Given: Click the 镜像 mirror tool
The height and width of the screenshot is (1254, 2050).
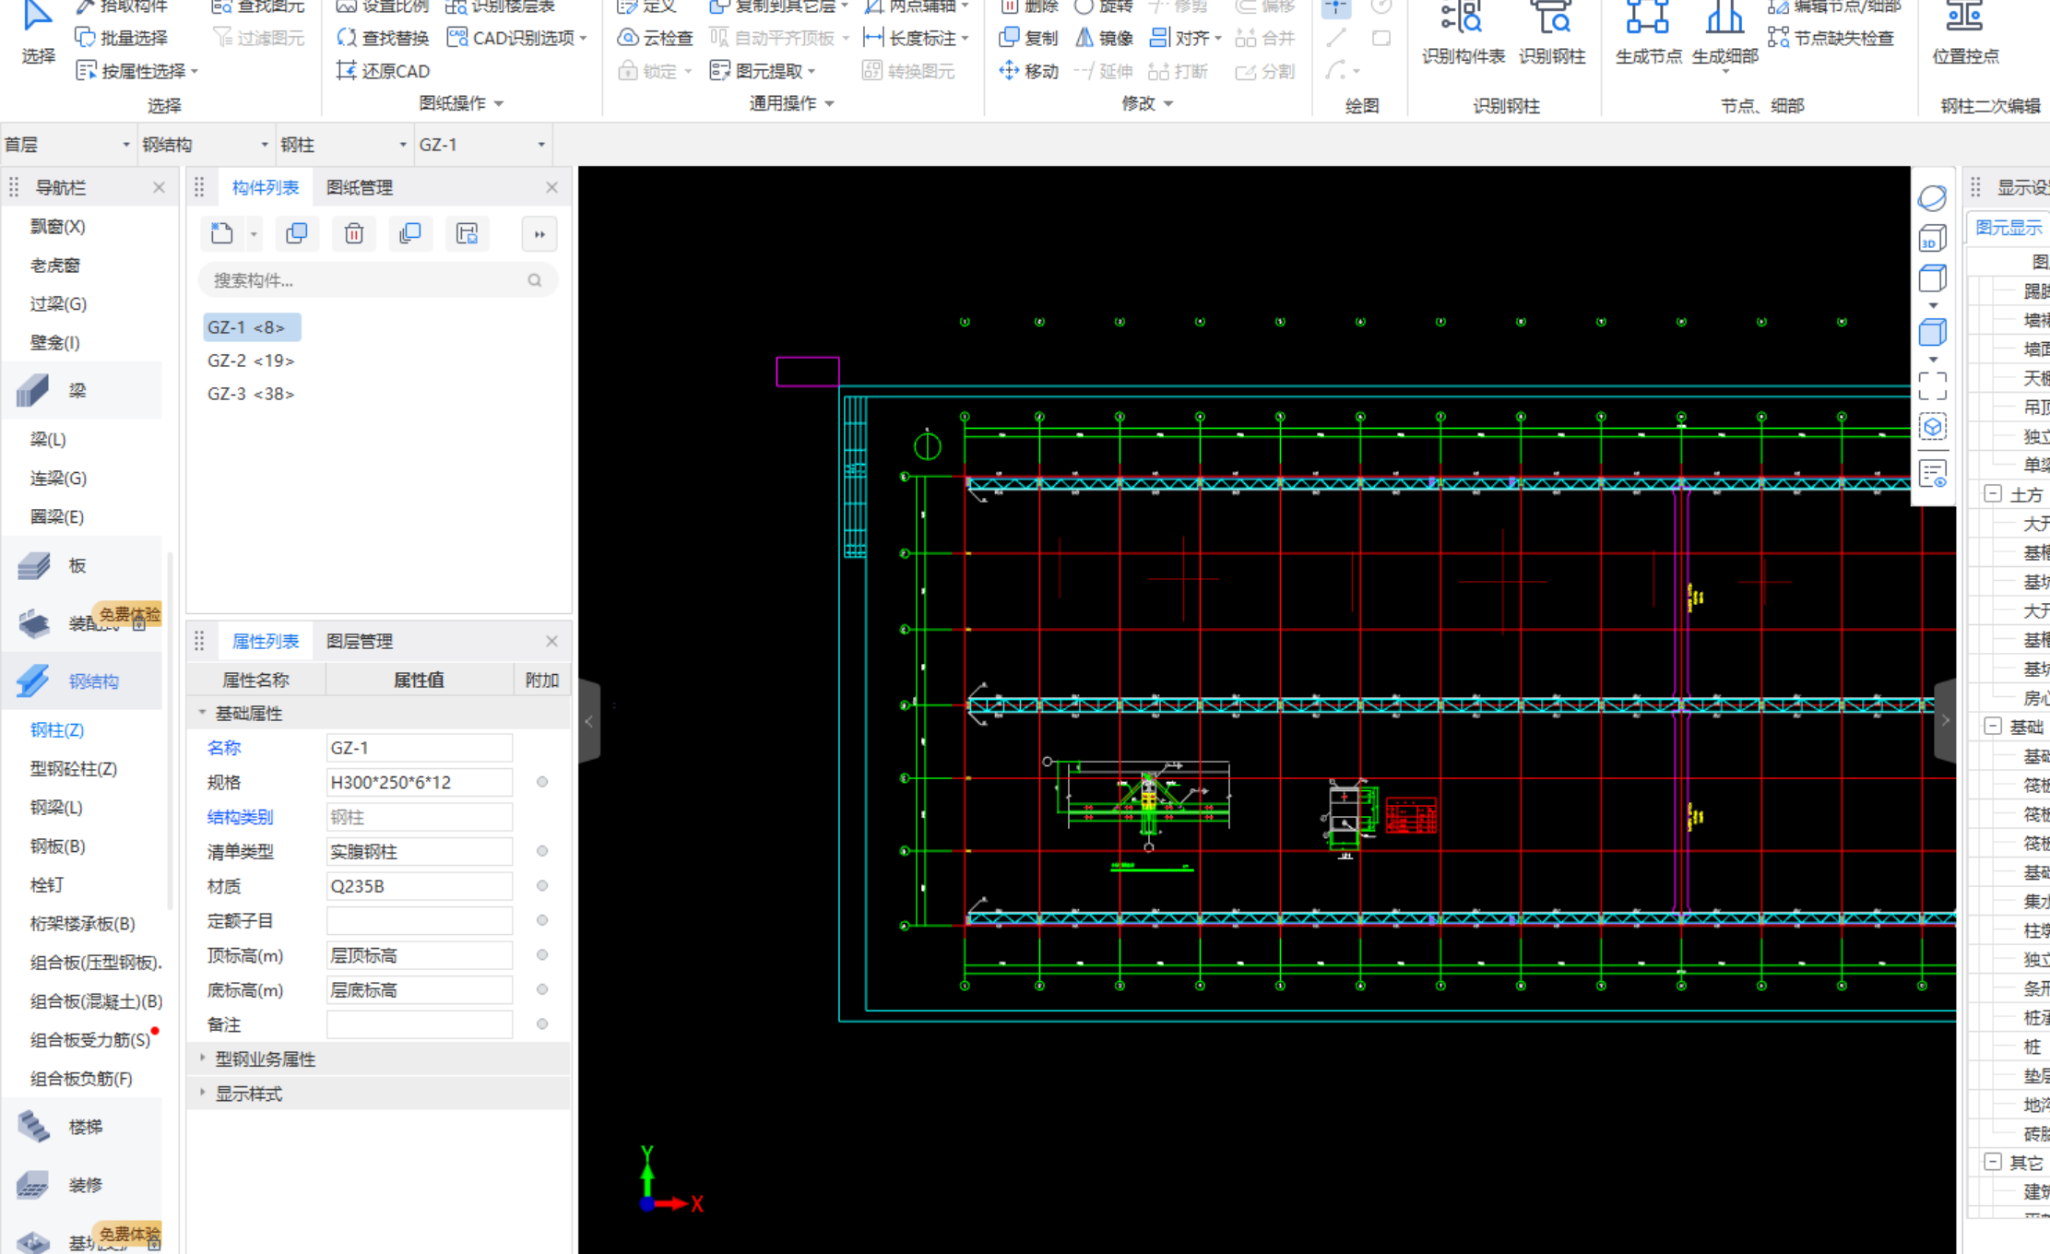Looking at the screenshot, I should (1104, 38).
